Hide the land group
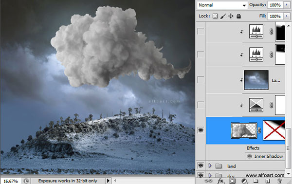Image resolution: width=292 pixels, height=184 pixels. 201,166
